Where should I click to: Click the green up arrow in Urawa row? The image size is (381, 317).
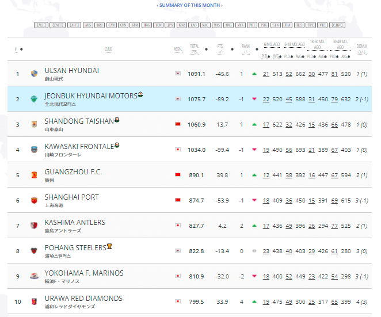254,301
